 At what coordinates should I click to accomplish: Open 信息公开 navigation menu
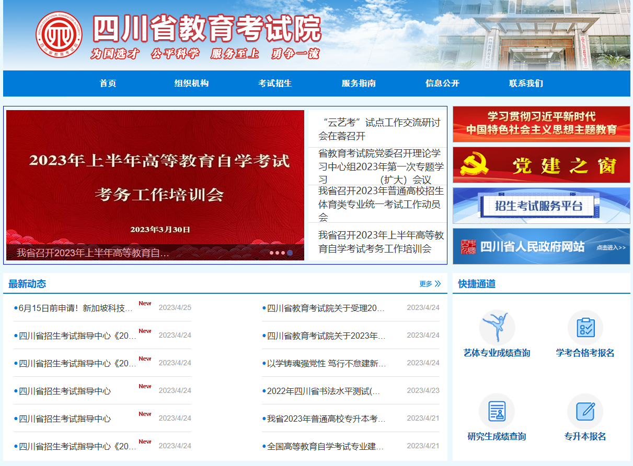(x=442, y=83)
